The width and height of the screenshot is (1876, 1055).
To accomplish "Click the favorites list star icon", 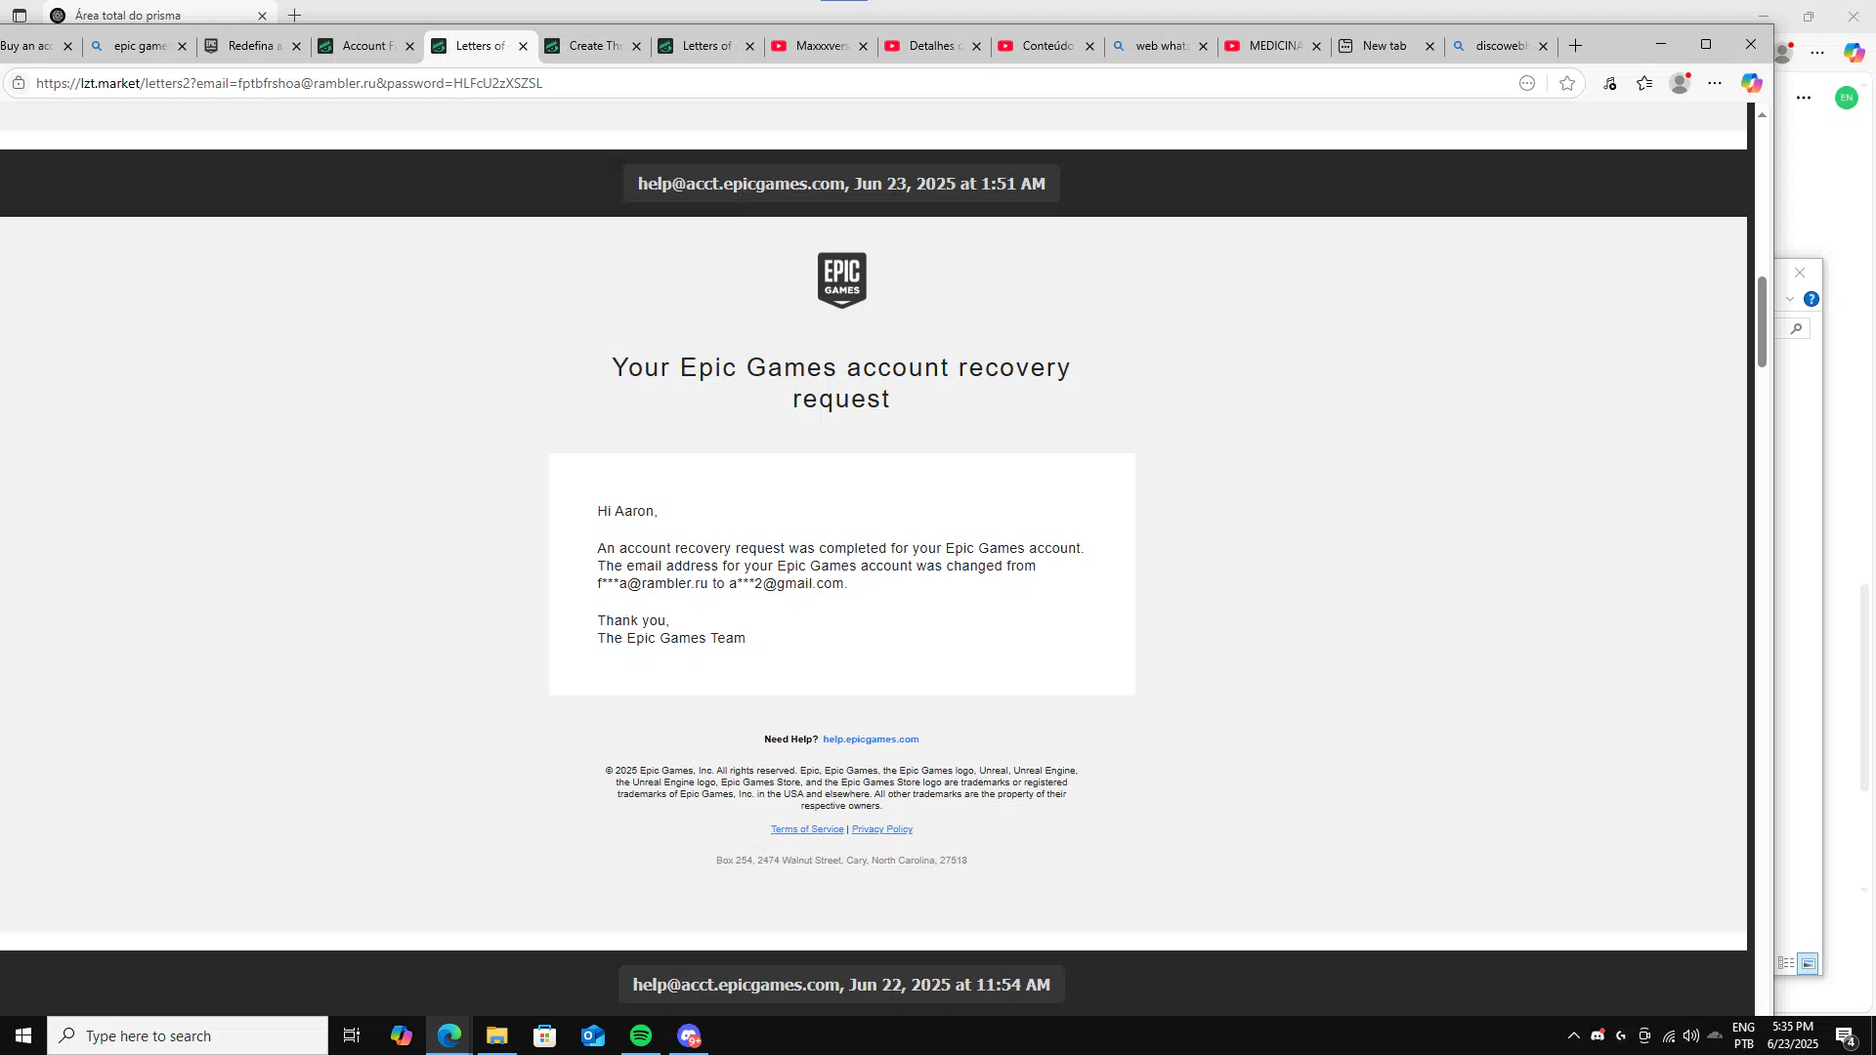I will (x=1644, y=84).
